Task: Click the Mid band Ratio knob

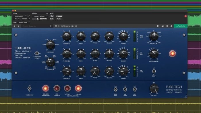Action: [81, 54]
